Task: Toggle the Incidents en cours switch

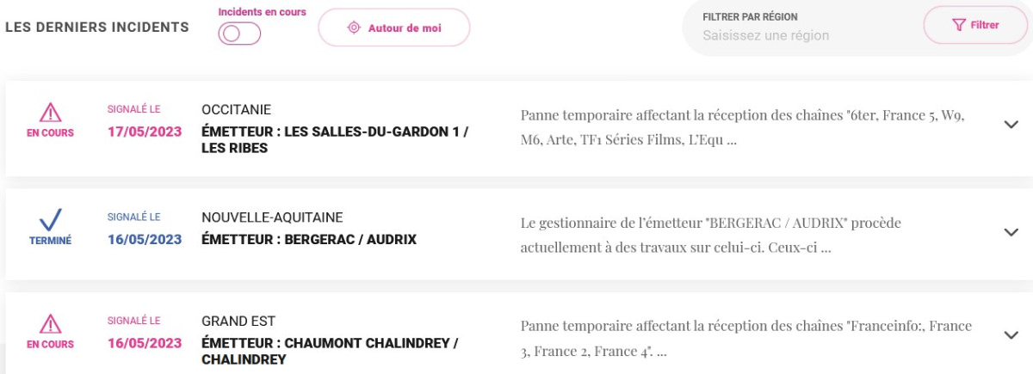Action: 240,34
